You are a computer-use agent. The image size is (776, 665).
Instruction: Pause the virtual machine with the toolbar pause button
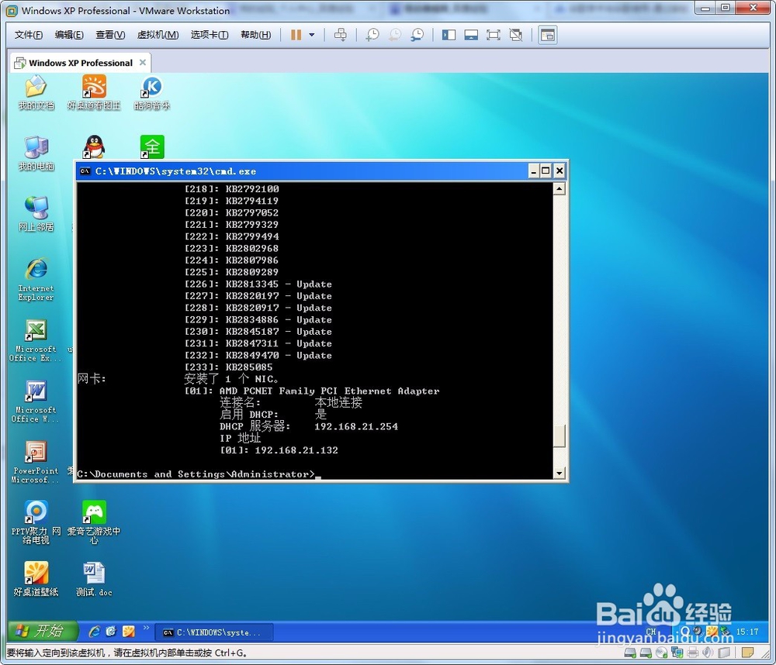(296, 35)
